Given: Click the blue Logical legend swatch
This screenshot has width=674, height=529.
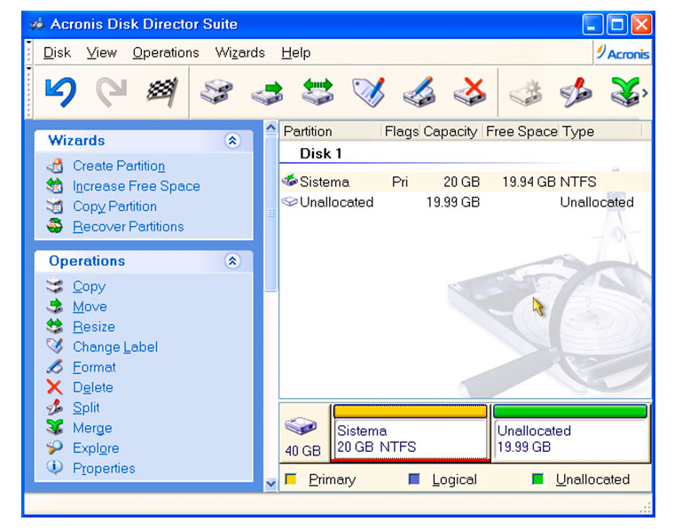Looking at the screenshot, I should 414,478.
